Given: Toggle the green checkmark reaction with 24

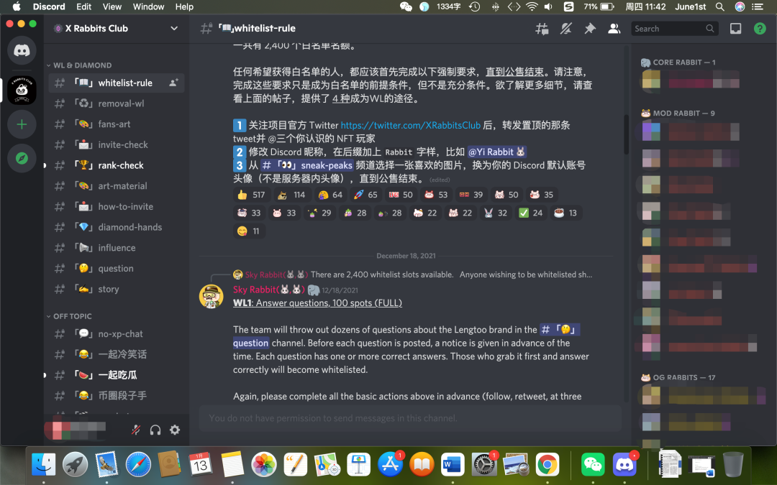Looking at the screenshot, I should [531, 213].
